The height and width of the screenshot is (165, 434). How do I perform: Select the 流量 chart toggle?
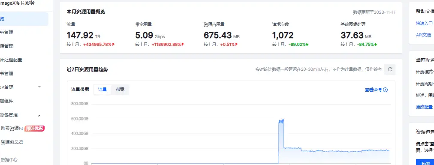pos(102,90)
